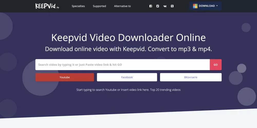Open the Alternative to menu item
The height and width of the screenshot is (128, 257).
click(x=122, y=6)
